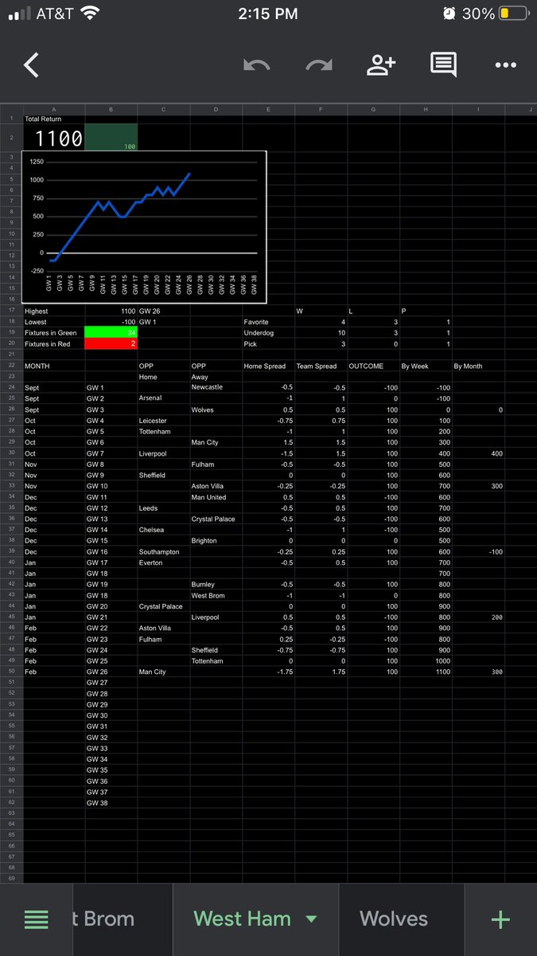Select the 'West Brom' opponent cell
The image size is (537, 956).
[216, 596]
